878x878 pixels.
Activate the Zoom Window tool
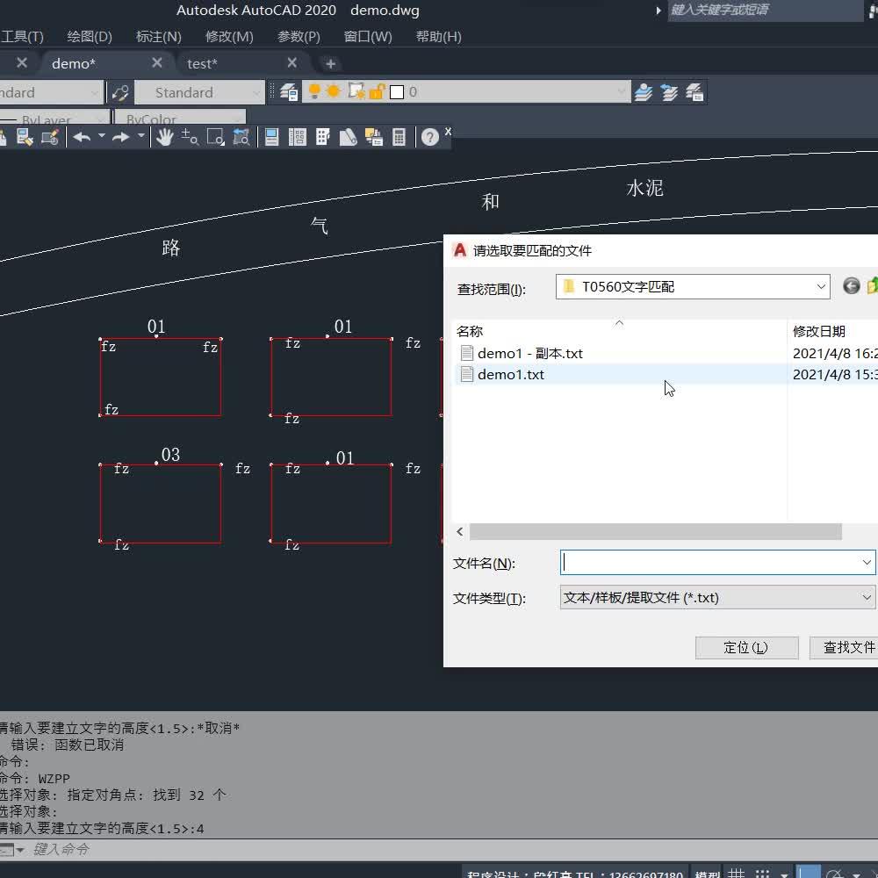pyautogui.click(x=213, y=137)
